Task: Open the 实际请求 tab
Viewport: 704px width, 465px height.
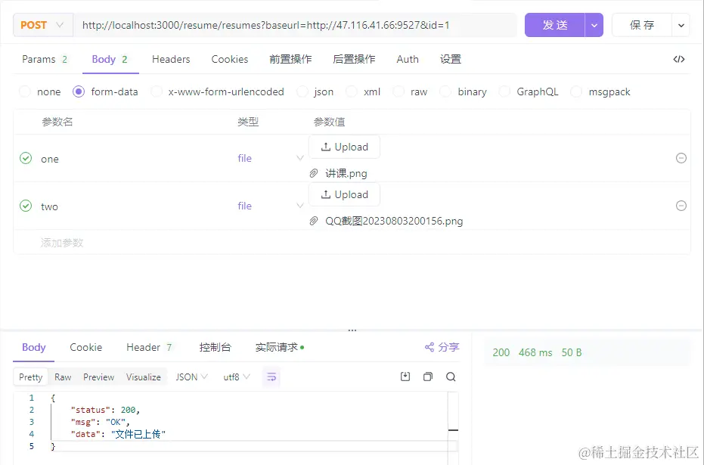Action: (x=279, y=347)
